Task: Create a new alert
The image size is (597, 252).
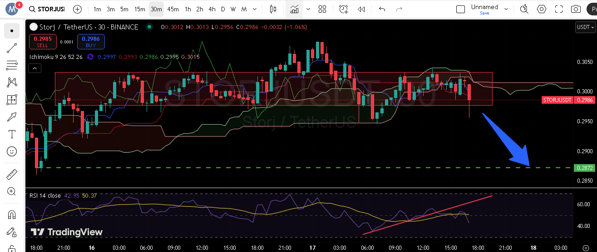Action: (344, 9)
